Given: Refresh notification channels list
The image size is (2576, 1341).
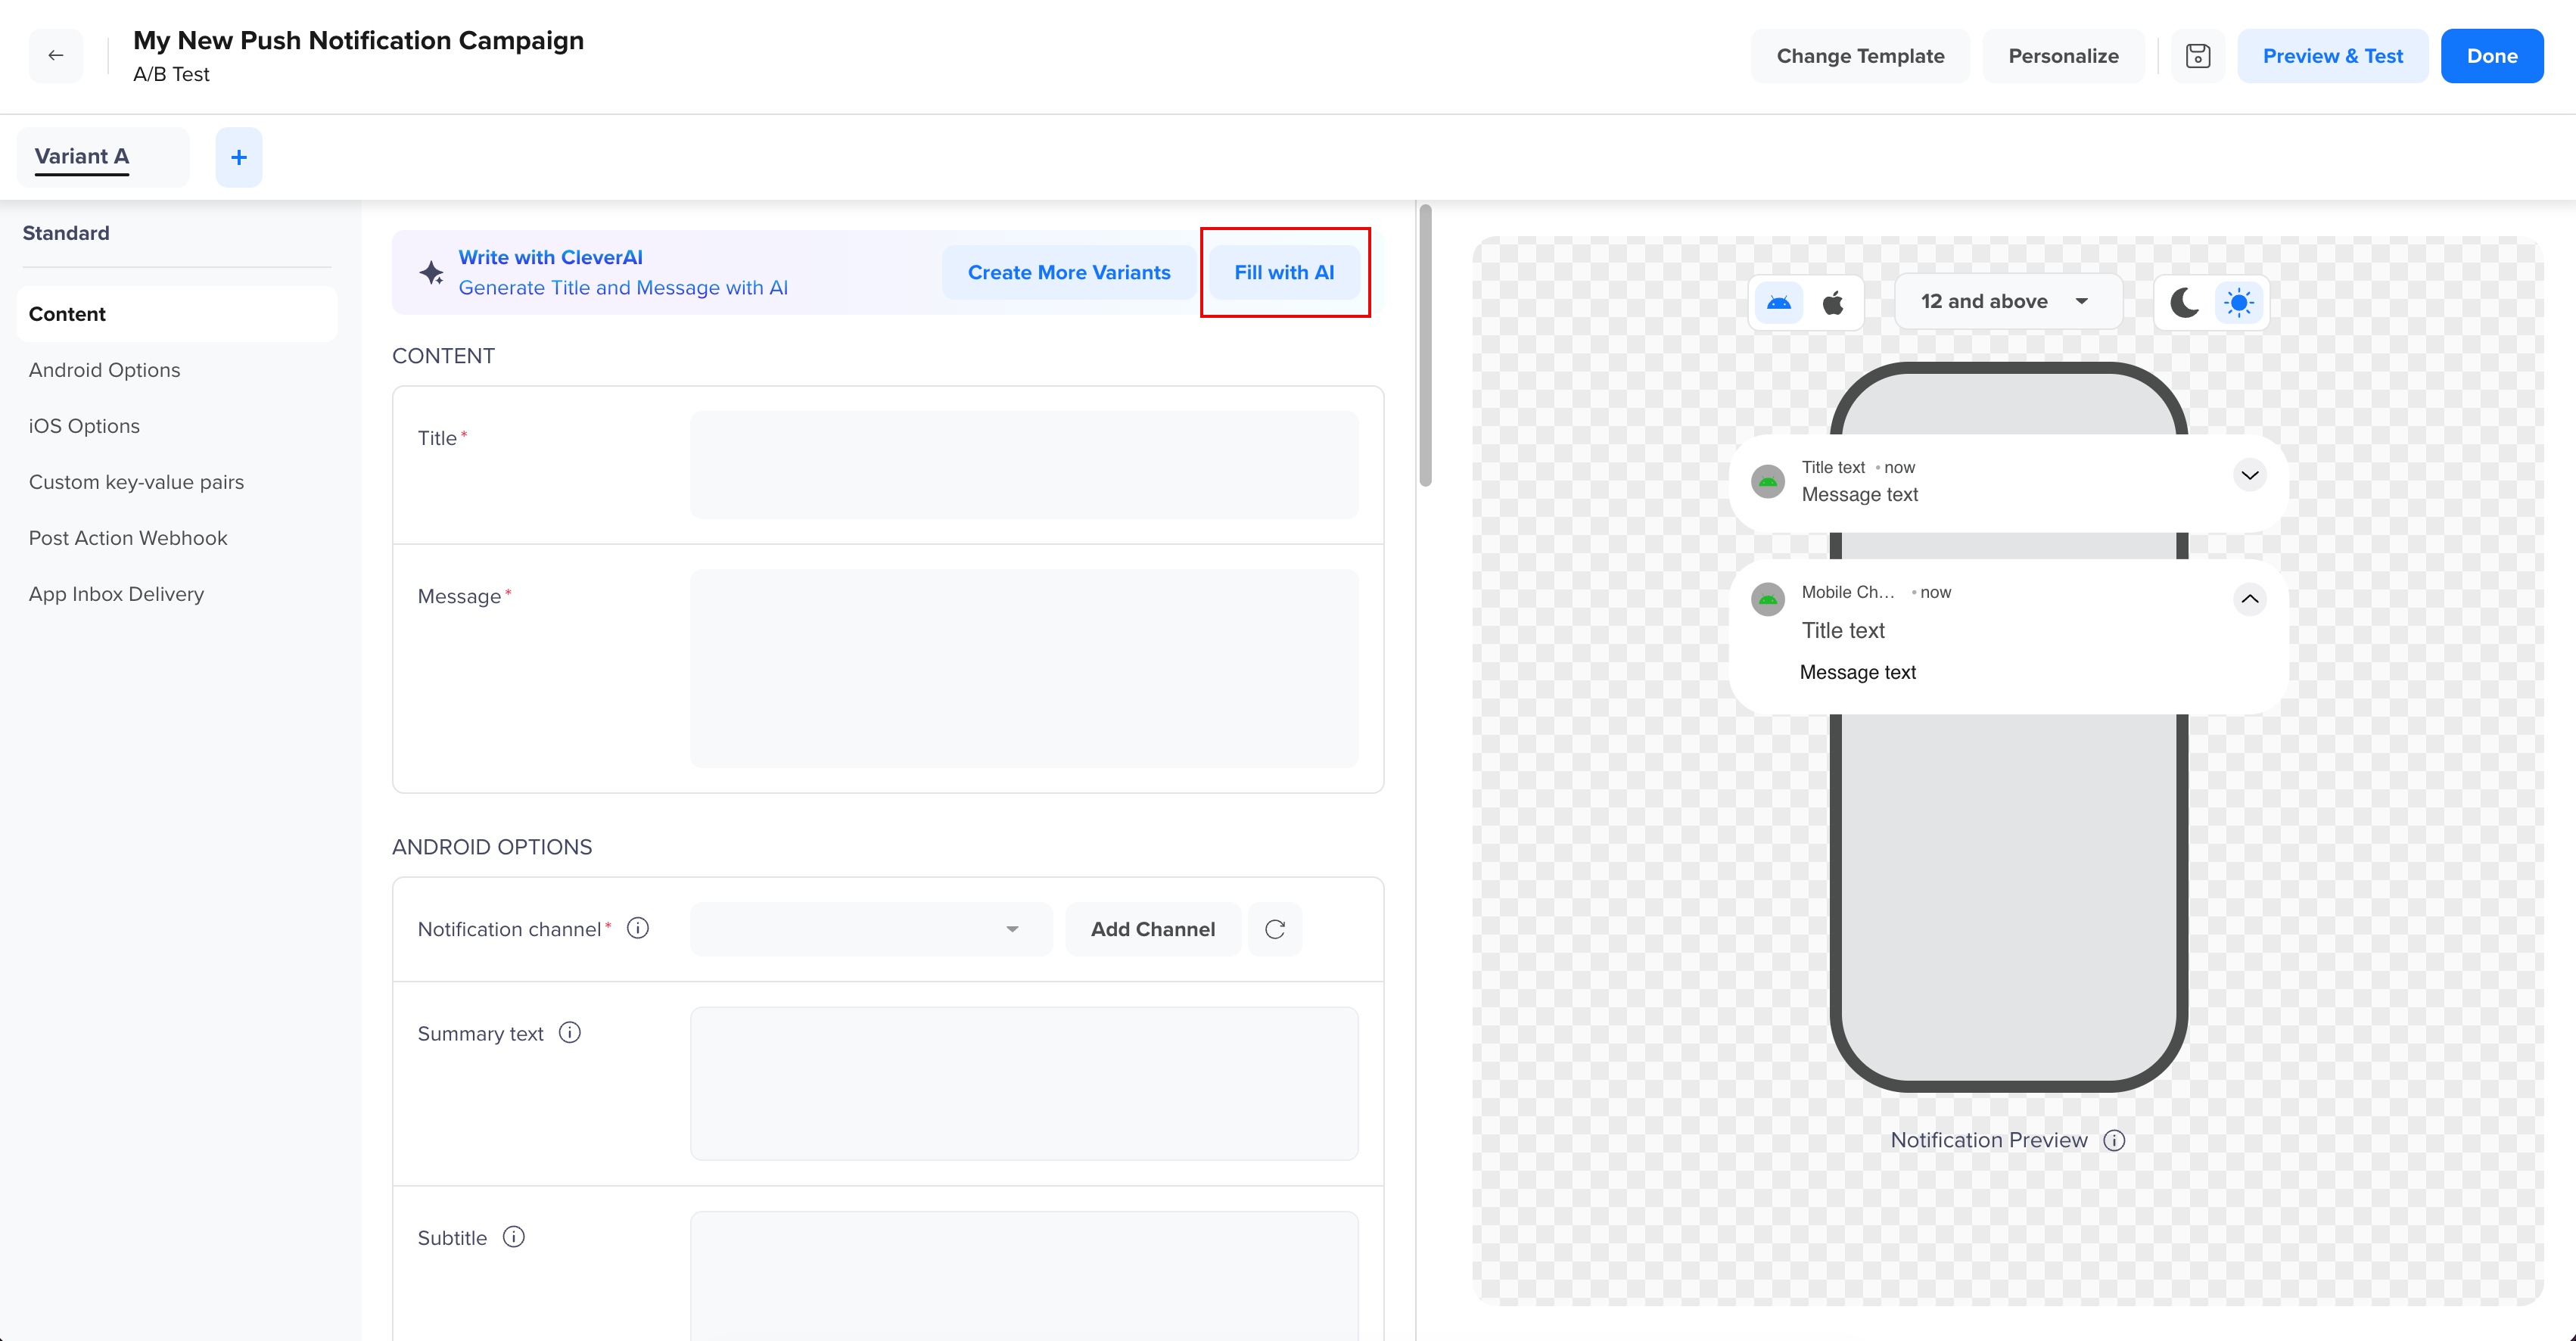Looking at the screenshot, I should pos(1275,929).
